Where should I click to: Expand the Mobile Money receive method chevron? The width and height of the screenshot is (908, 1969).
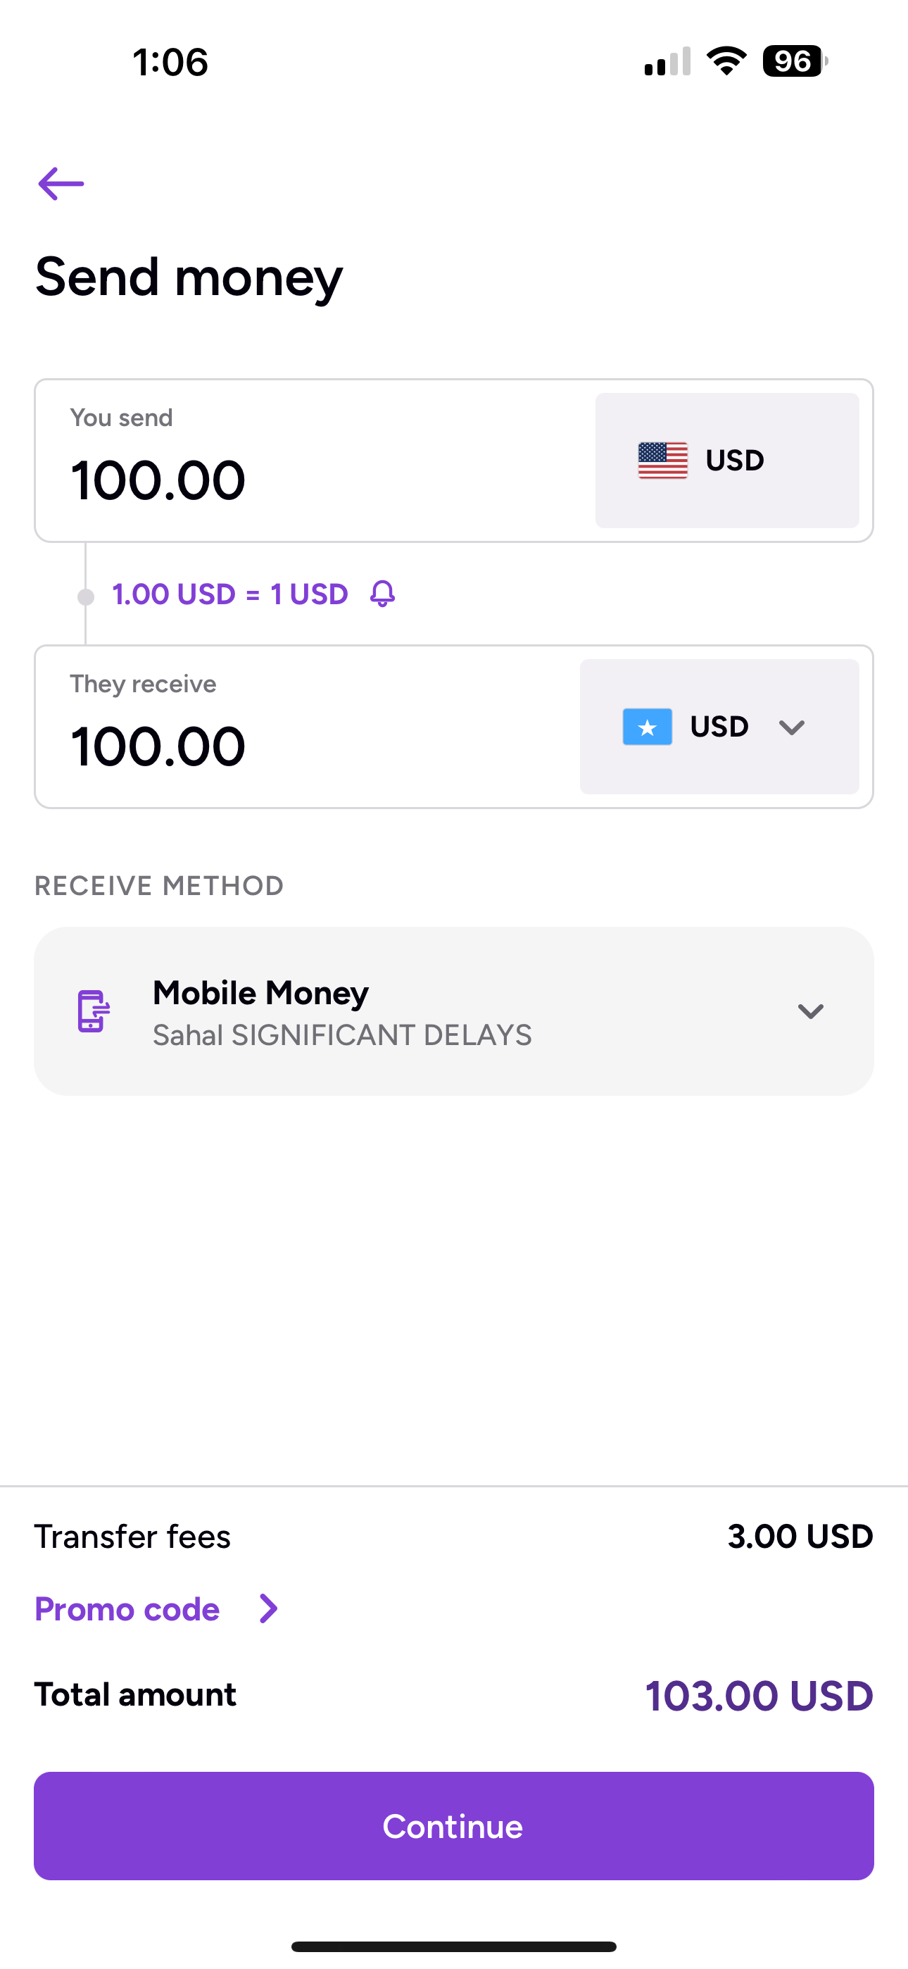click(x=810, y=1011)
